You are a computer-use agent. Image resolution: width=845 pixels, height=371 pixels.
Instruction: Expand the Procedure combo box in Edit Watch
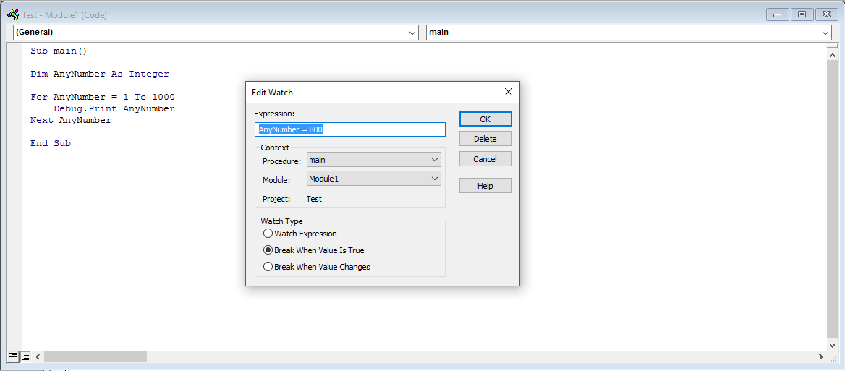pyautogui.click(x=374, y=160)
